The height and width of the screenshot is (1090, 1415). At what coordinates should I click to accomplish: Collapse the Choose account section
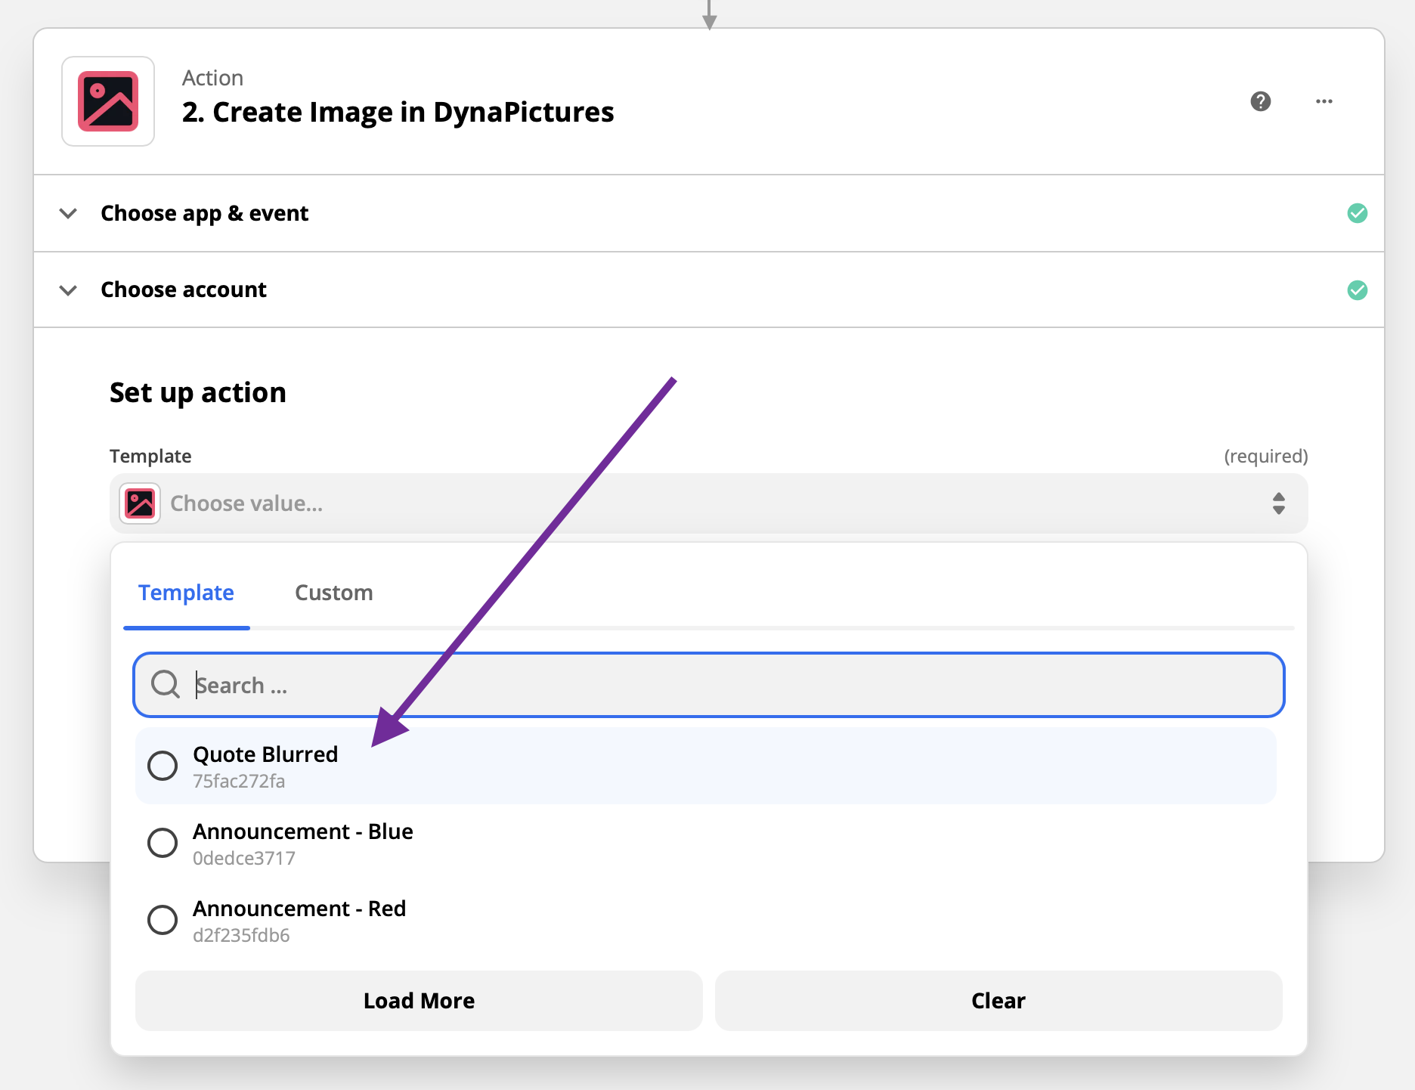click(68, 290)
